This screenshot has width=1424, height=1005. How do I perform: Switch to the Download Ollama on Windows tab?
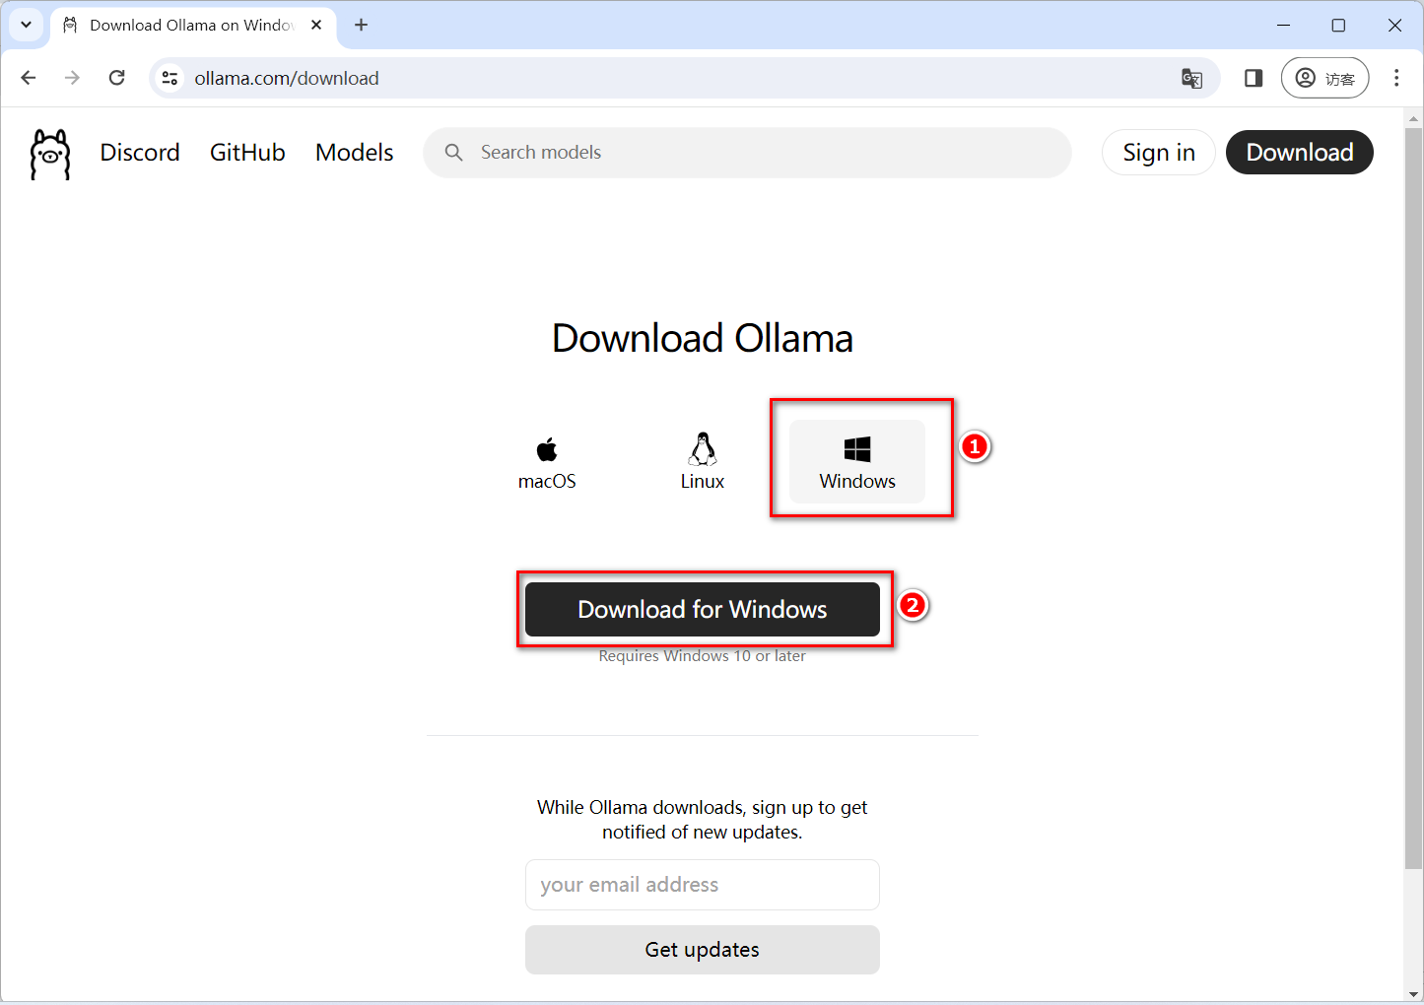tap(193, 26)
